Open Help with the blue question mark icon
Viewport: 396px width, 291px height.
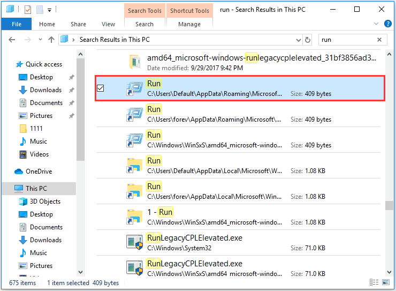387,24
